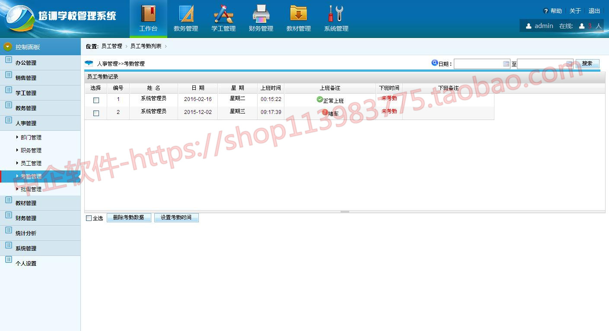The image size is (609, 331).
Task: Open 员工管理 submenu item
Action: [31, 164]
